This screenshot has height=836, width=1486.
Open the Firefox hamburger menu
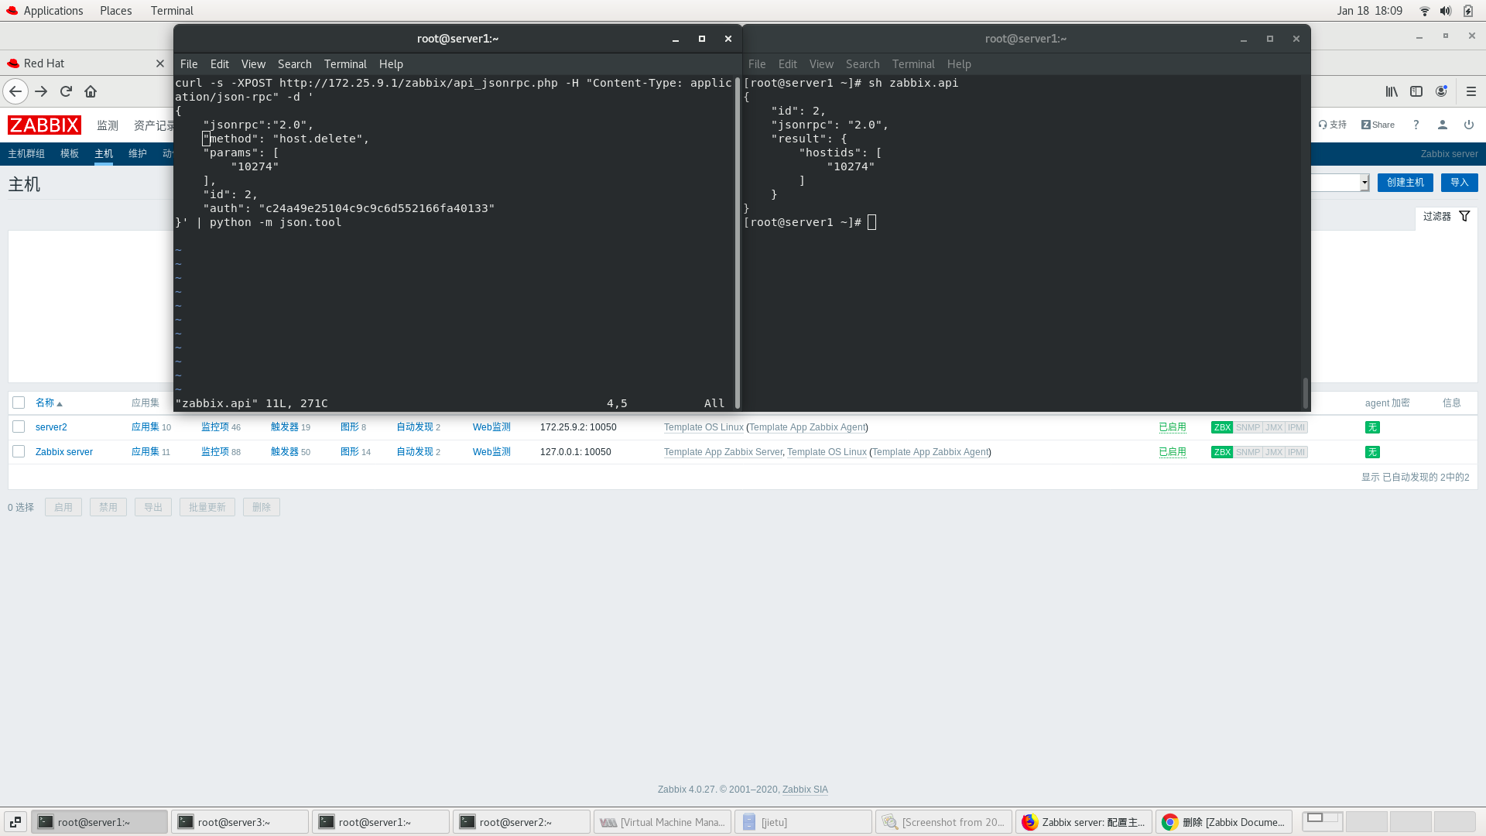point(1471,91)
